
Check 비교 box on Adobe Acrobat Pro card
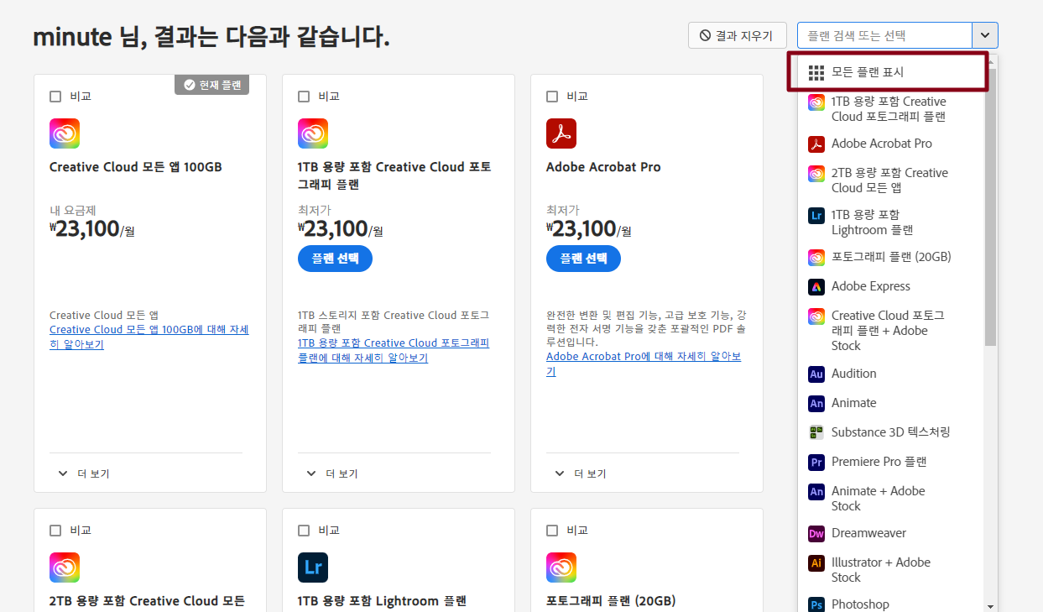552,97
